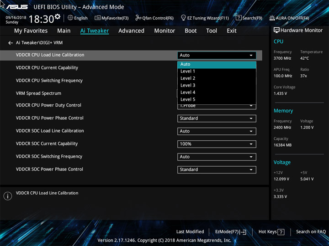This screenshot has height=246, width=329.
Task: Go back using the left arrow icon
Action: [10, 43]
